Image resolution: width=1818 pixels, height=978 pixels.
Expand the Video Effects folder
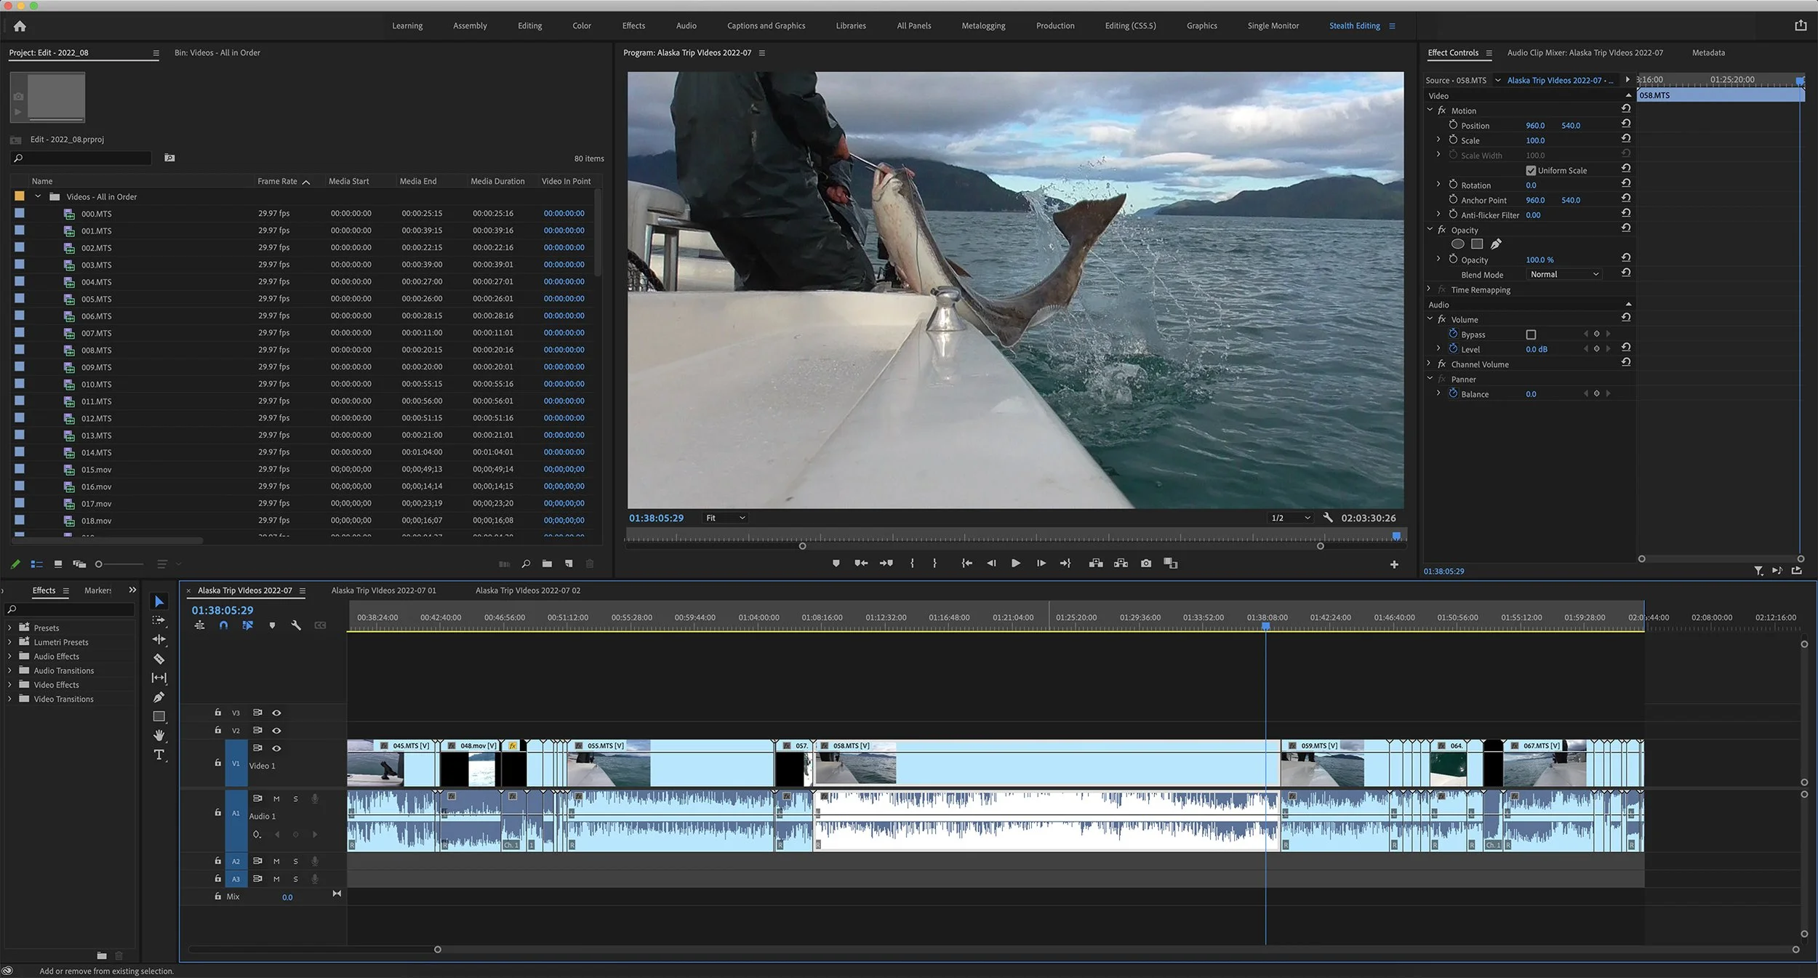click(x=9, y=685)
